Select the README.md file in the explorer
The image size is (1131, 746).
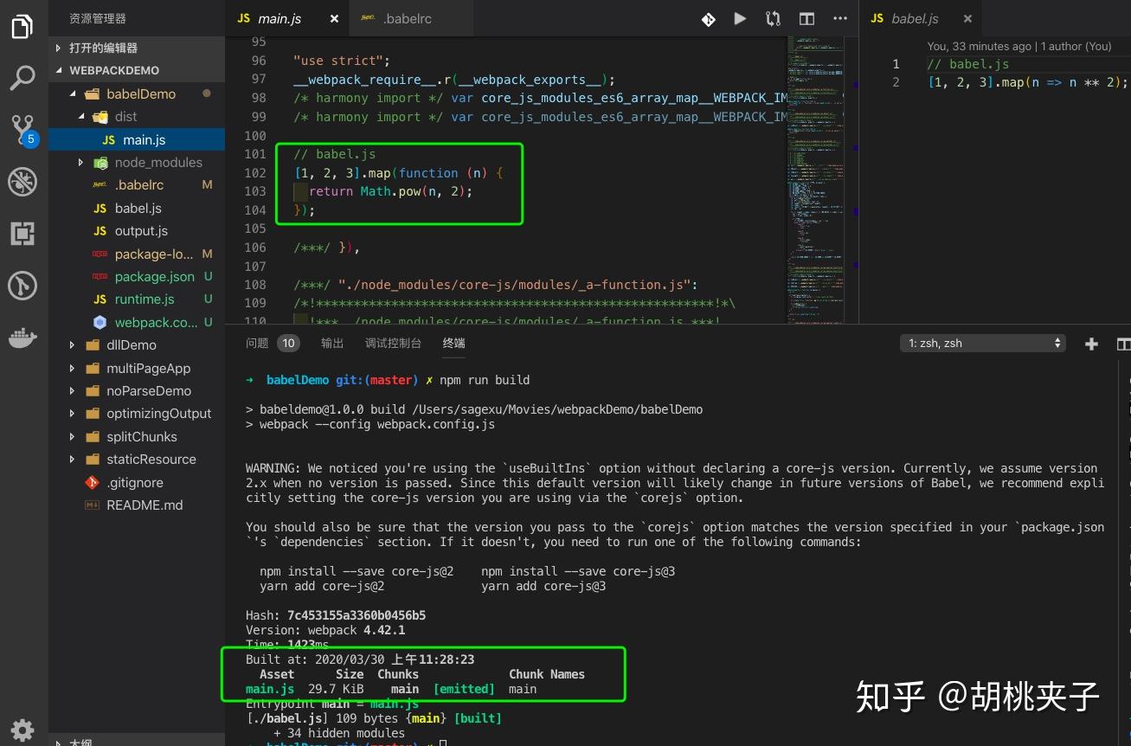[x=144, y=505]
